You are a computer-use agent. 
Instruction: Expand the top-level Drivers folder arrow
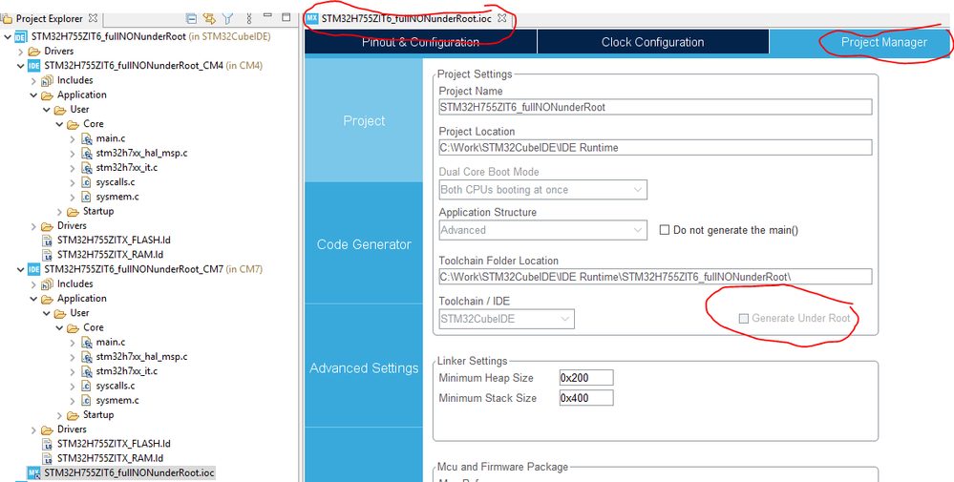tap(21, 51)
